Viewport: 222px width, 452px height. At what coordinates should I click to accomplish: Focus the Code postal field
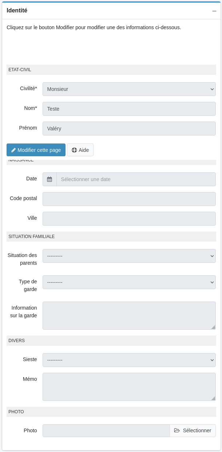129,199
